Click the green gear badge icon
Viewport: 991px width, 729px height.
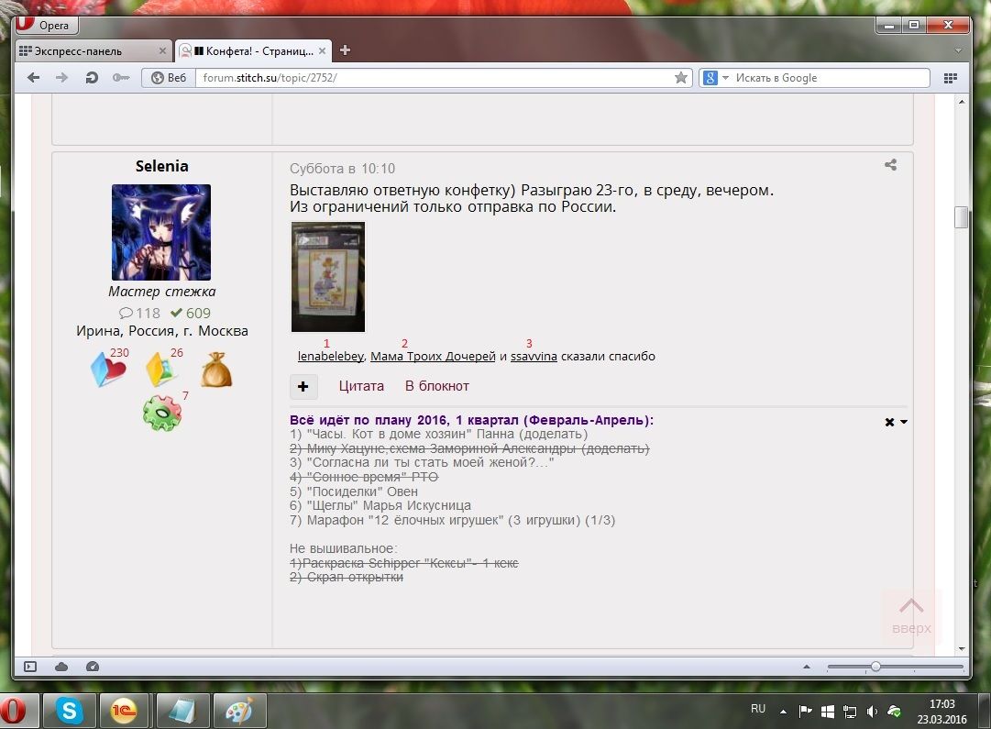[x=160, y=414]
